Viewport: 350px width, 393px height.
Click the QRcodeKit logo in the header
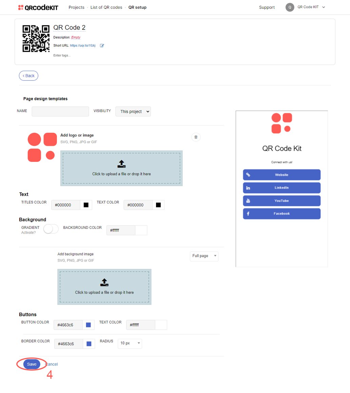37,7
